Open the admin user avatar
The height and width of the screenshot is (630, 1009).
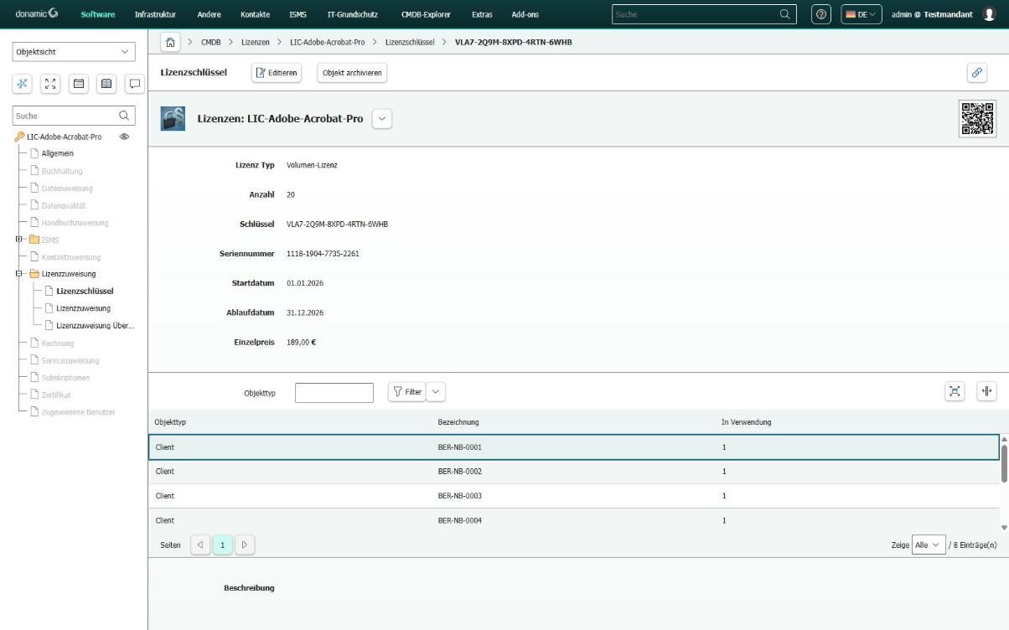tap(989, 14)
